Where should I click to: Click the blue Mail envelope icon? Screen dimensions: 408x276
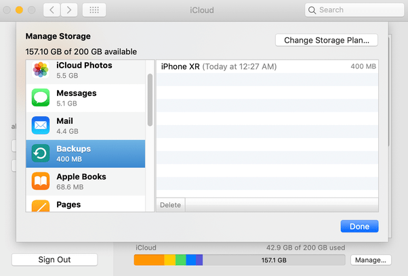pos(41,125)
